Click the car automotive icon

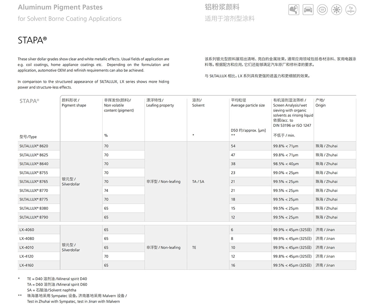(x=308, y=10)
